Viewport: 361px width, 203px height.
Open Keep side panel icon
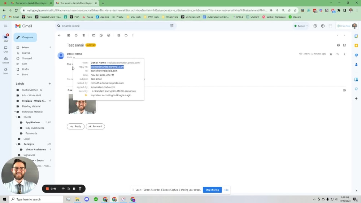pyautogui.click(x=356, y=45)
